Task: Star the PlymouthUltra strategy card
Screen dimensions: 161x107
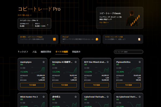Action: [140, 62]
